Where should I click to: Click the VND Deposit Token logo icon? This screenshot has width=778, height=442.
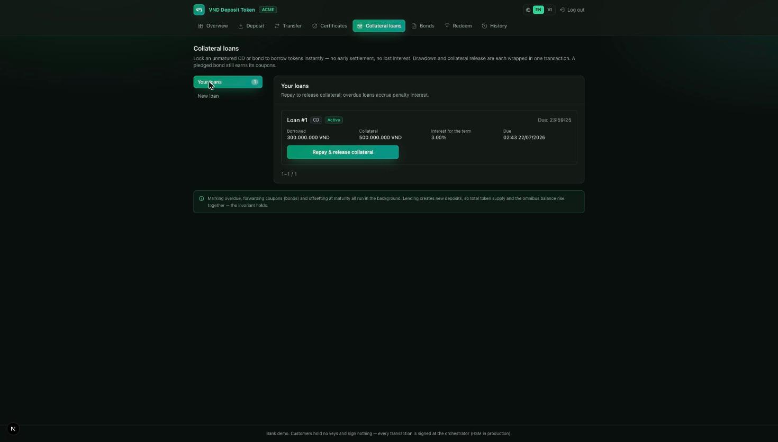pyautogui.click(x=199, y=10)
